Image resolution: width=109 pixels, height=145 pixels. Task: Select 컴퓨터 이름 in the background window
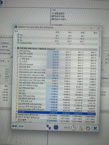tap(60, 16)
